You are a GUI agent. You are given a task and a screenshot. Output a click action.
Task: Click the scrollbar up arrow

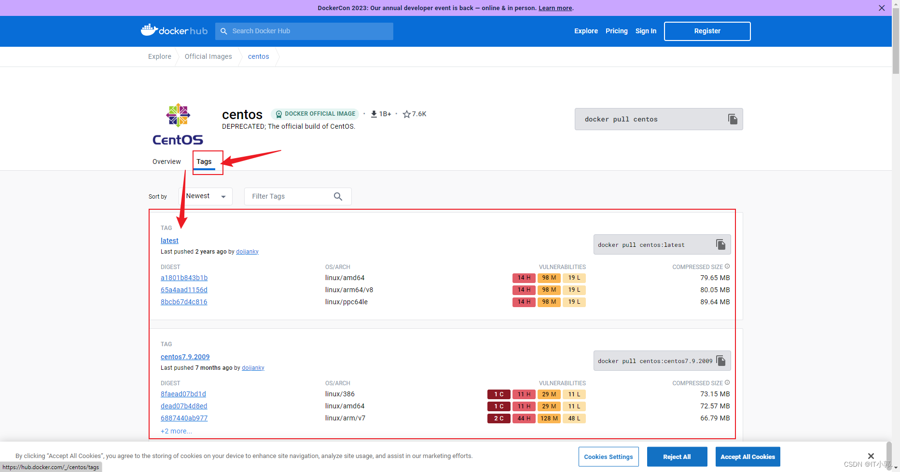click(896, 3)
